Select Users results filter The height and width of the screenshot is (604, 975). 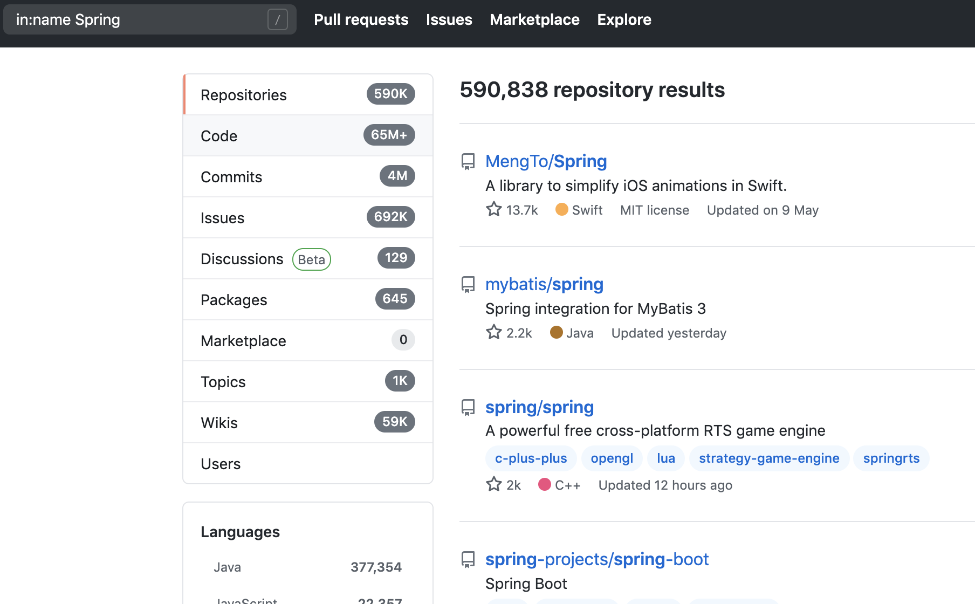coord(308,463)
